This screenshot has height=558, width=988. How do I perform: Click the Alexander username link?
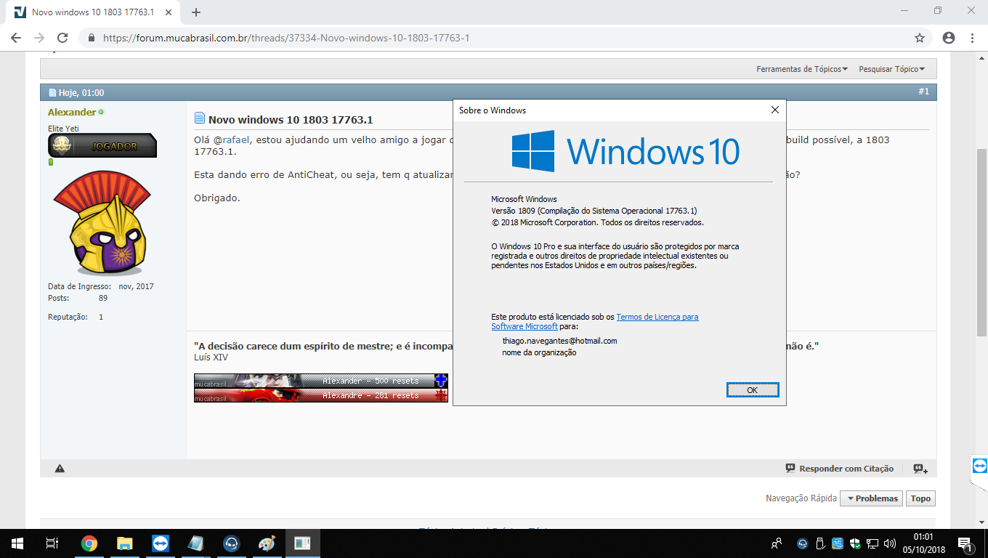pyautogui.click(x=72, y=112)
